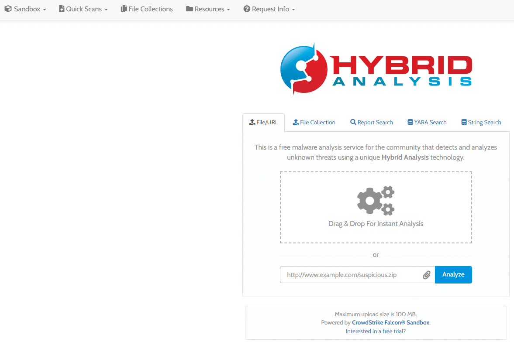Open the String Search tab
The height and width of the screenshot is (345, 514).
pyautogui.click(x=481, y=123)
